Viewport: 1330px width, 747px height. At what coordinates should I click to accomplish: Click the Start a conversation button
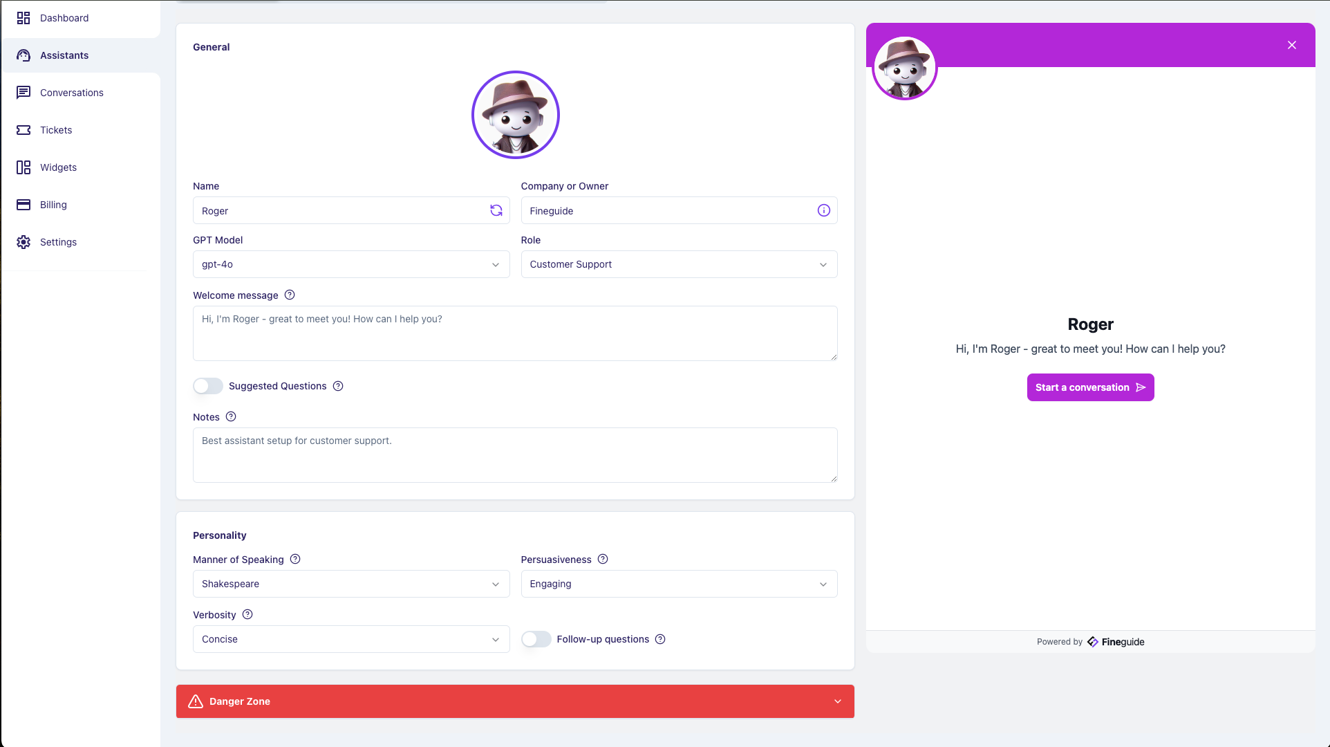pyautogui.click(x=1089, y=387)
